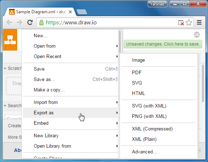
Task: Click the Unsaved changes save button
Action: pyautogui.click(x=163, y=44)
